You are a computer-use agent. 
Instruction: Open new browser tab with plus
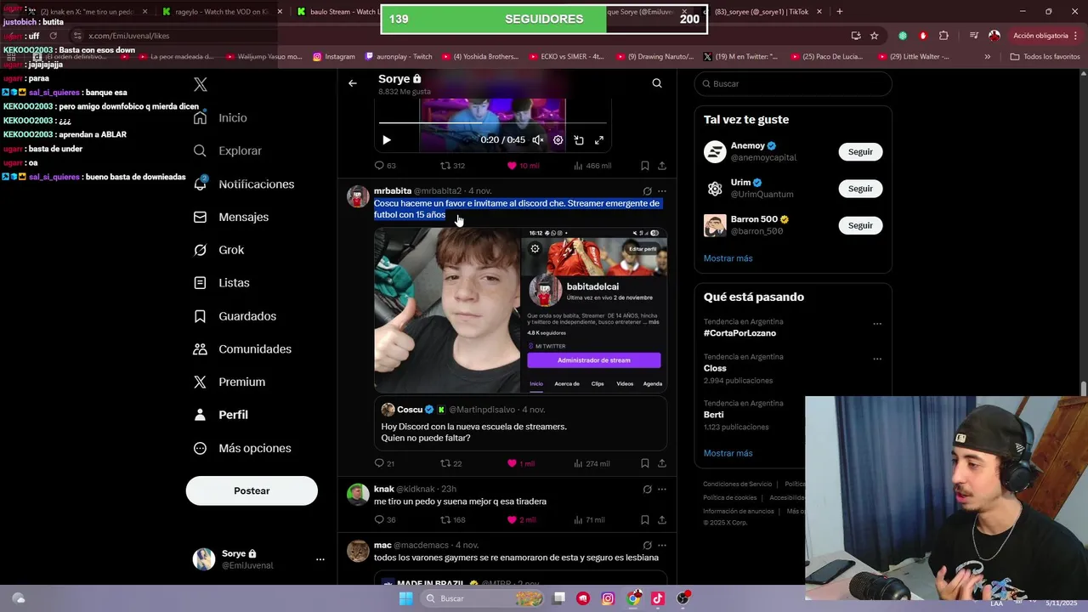840,12
